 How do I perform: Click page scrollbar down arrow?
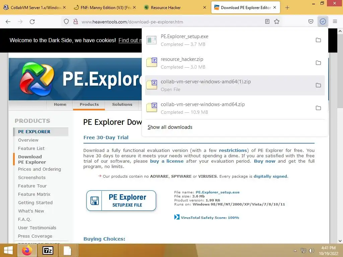pos(340,241)
